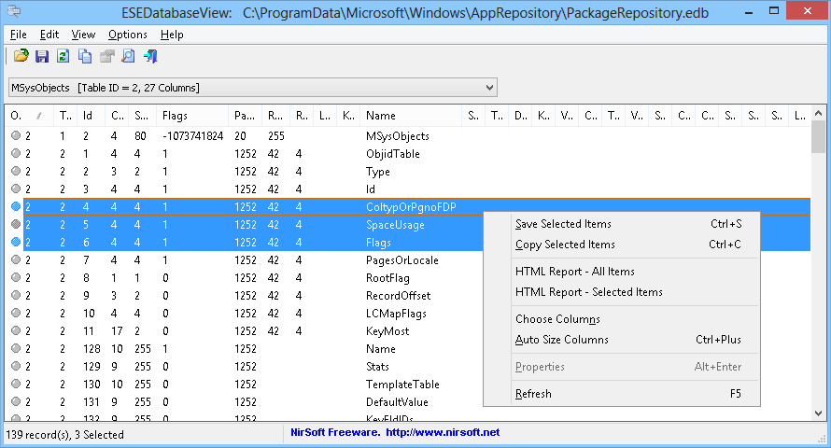Screen dimensions: 831x448
Task: Sort by the Name column header
Action: tap(411, 116)
